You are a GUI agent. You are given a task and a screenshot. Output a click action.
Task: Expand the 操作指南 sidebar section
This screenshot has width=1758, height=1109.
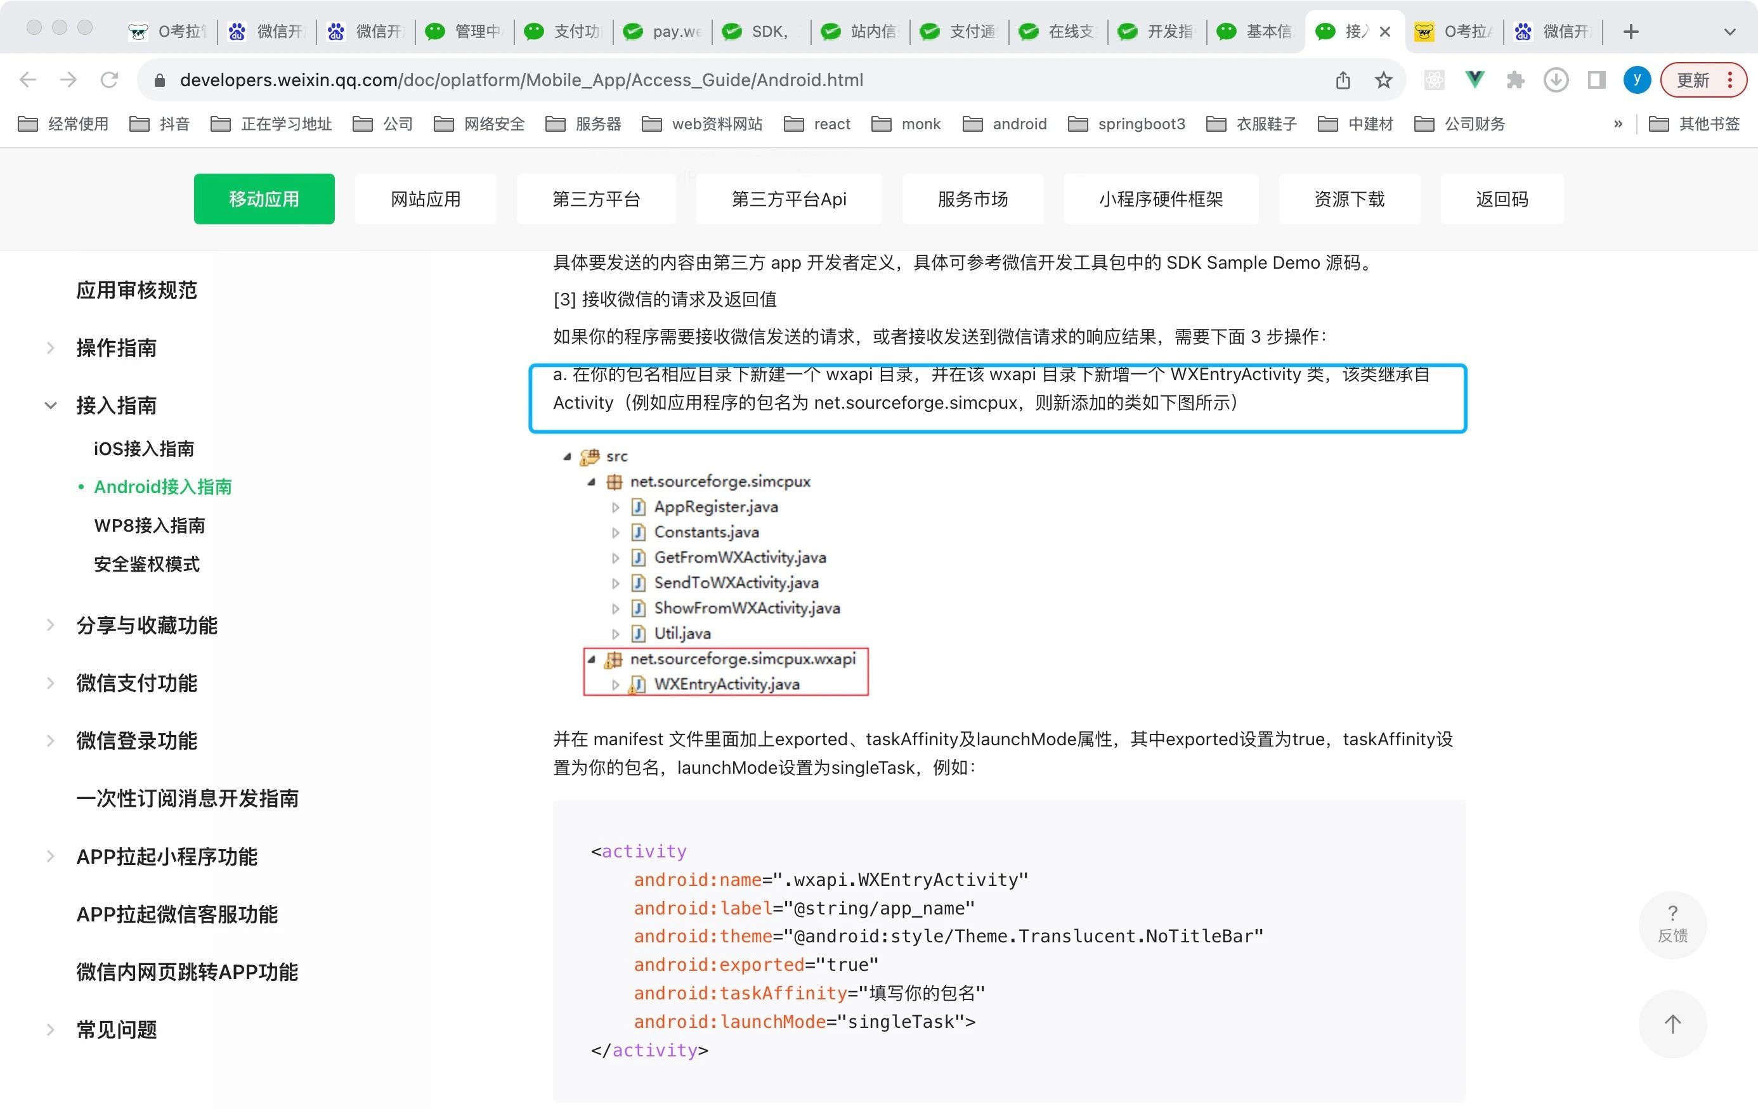(116, 347)
